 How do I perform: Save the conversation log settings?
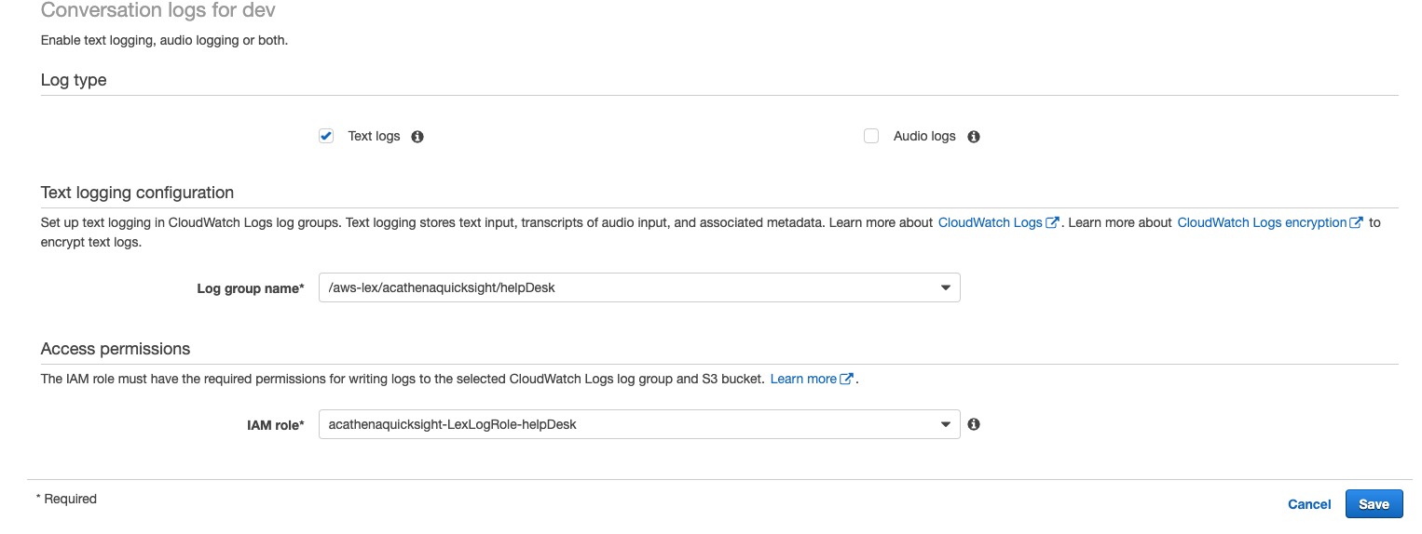[1374, 504]
